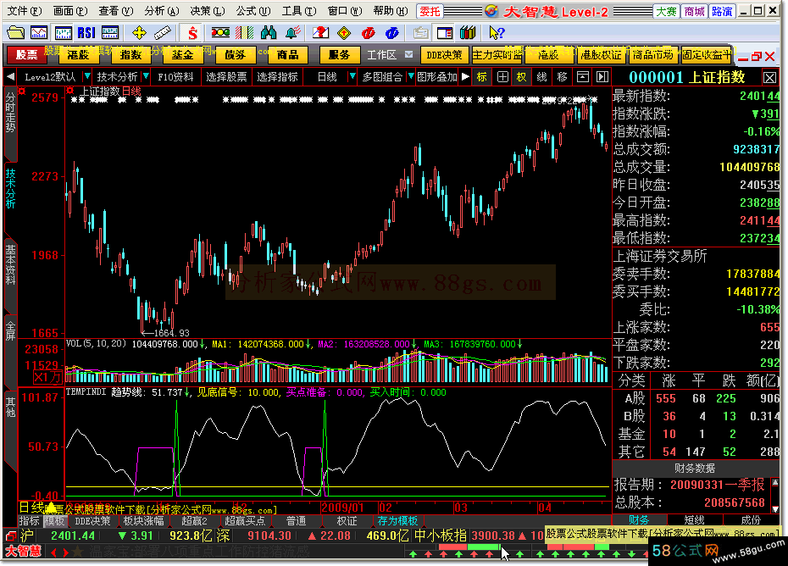Switch to 成份 tab in quote panel
Viewport: 788px width, 566px height.
coord(751,519)
